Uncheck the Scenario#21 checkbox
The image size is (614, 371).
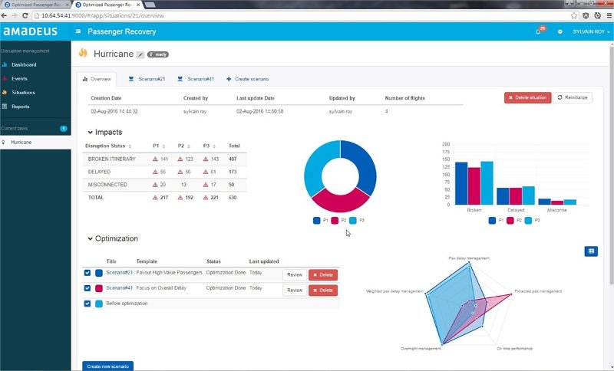coord(87,274)
